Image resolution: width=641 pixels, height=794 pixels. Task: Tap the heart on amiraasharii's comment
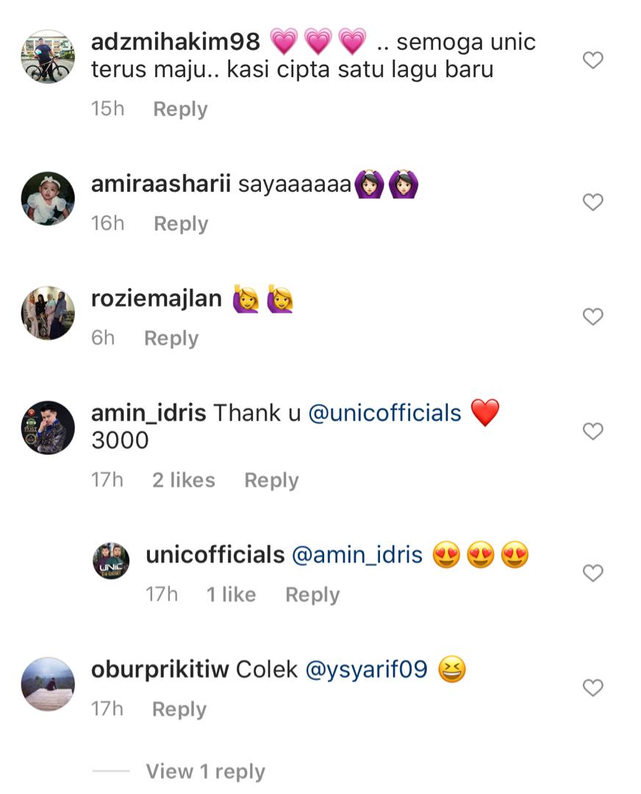[x=592, y=202]
